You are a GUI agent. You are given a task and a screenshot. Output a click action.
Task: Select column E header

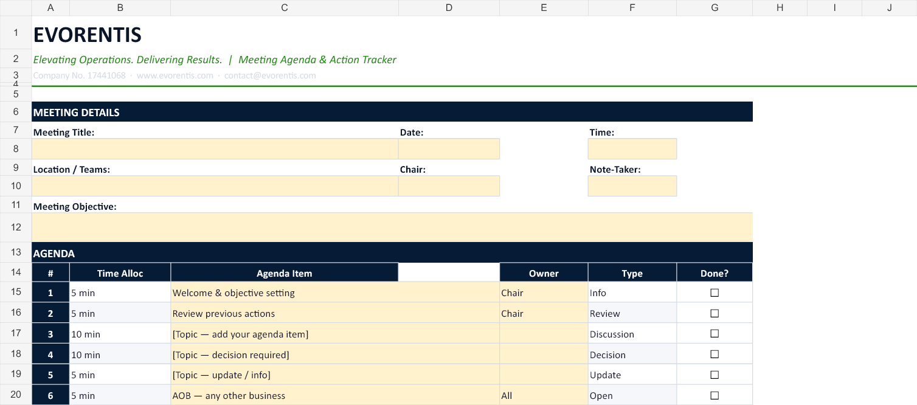click(544, 7)
